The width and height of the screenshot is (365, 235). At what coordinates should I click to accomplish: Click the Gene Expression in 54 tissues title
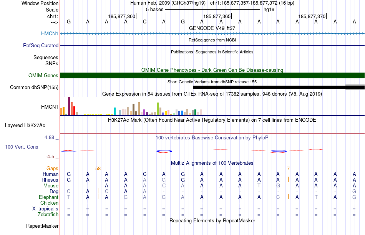pos(212,94)
